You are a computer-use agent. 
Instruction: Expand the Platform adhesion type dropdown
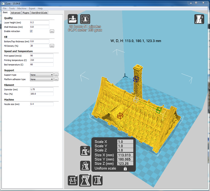[42, 79]
